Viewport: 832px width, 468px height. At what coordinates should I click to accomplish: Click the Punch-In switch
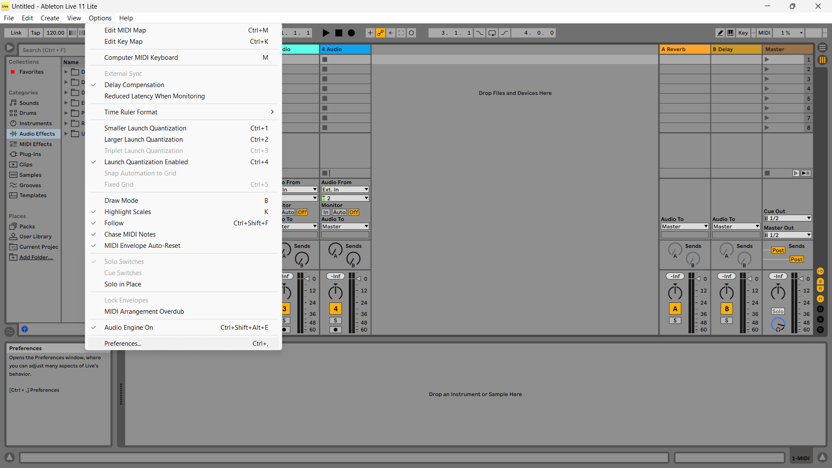(480, 33)
